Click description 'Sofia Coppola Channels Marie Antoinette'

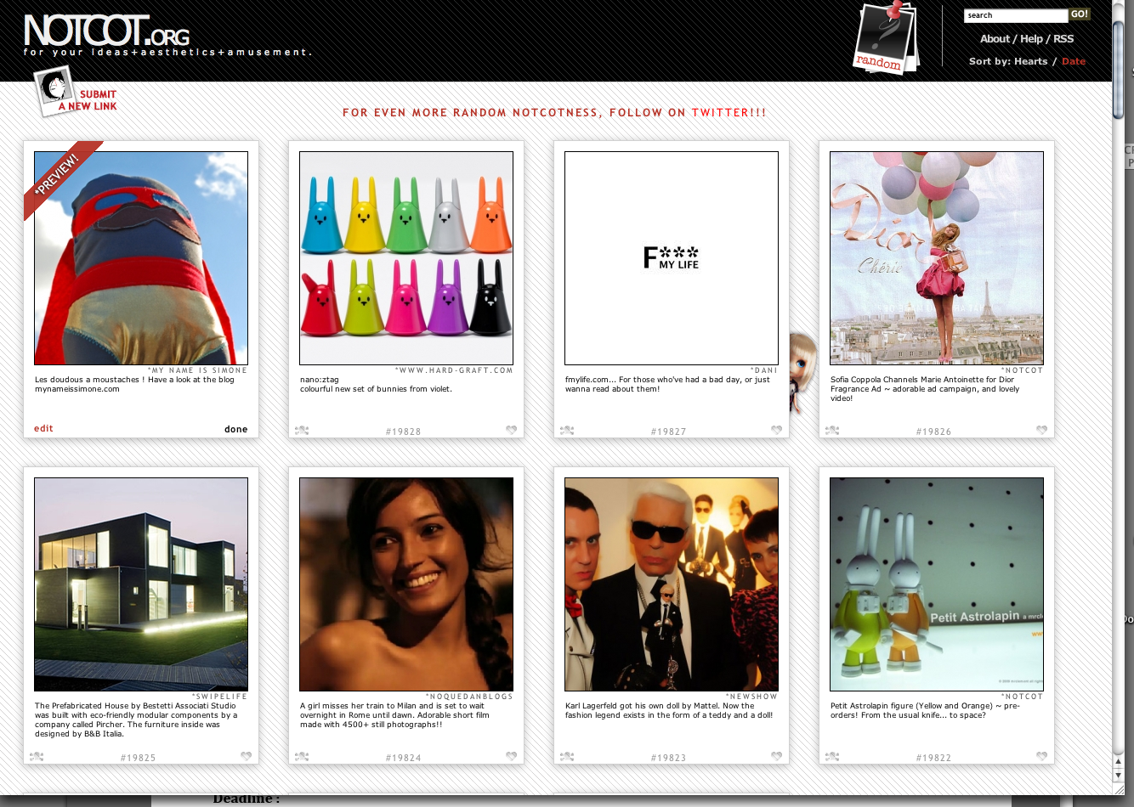pyautogui.click(x=925, y=389)
